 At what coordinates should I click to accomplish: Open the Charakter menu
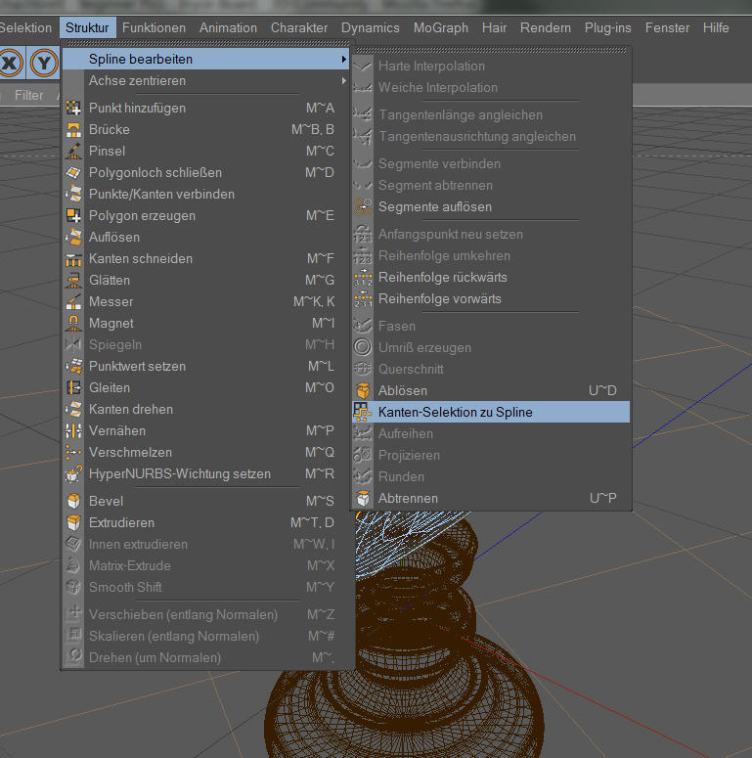coord(299,27)
